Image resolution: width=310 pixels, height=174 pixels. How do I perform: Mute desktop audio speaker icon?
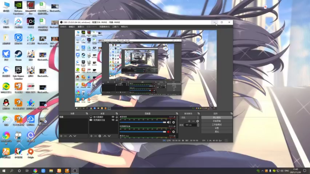pyautogui.click(x=169, y=122)
